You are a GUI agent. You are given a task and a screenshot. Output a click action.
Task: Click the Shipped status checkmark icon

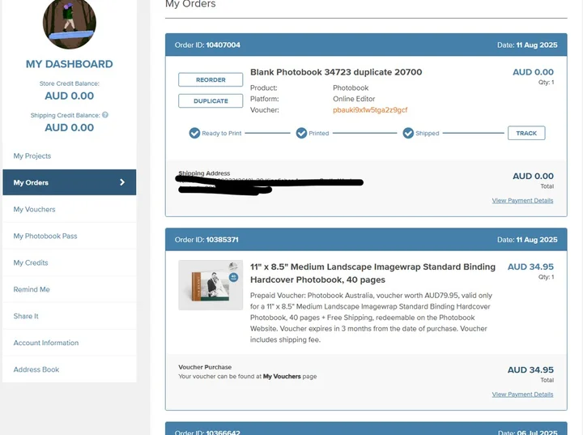408,133
